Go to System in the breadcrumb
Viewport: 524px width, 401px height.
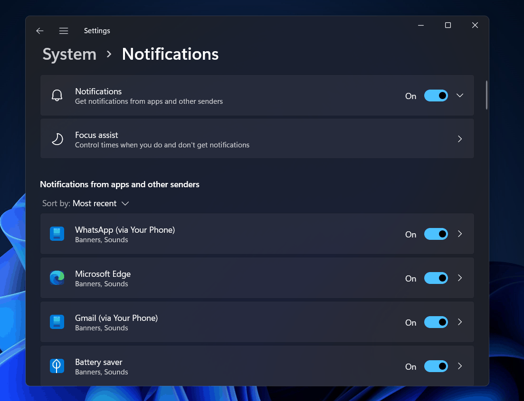tap(69, 54)
